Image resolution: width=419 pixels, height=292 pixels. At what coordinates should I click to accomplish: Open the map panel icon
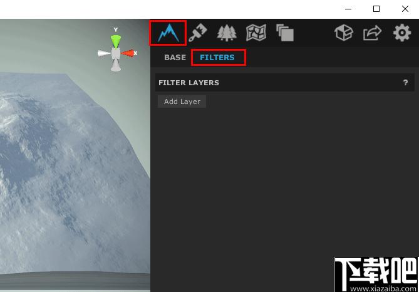pos(256,33)
